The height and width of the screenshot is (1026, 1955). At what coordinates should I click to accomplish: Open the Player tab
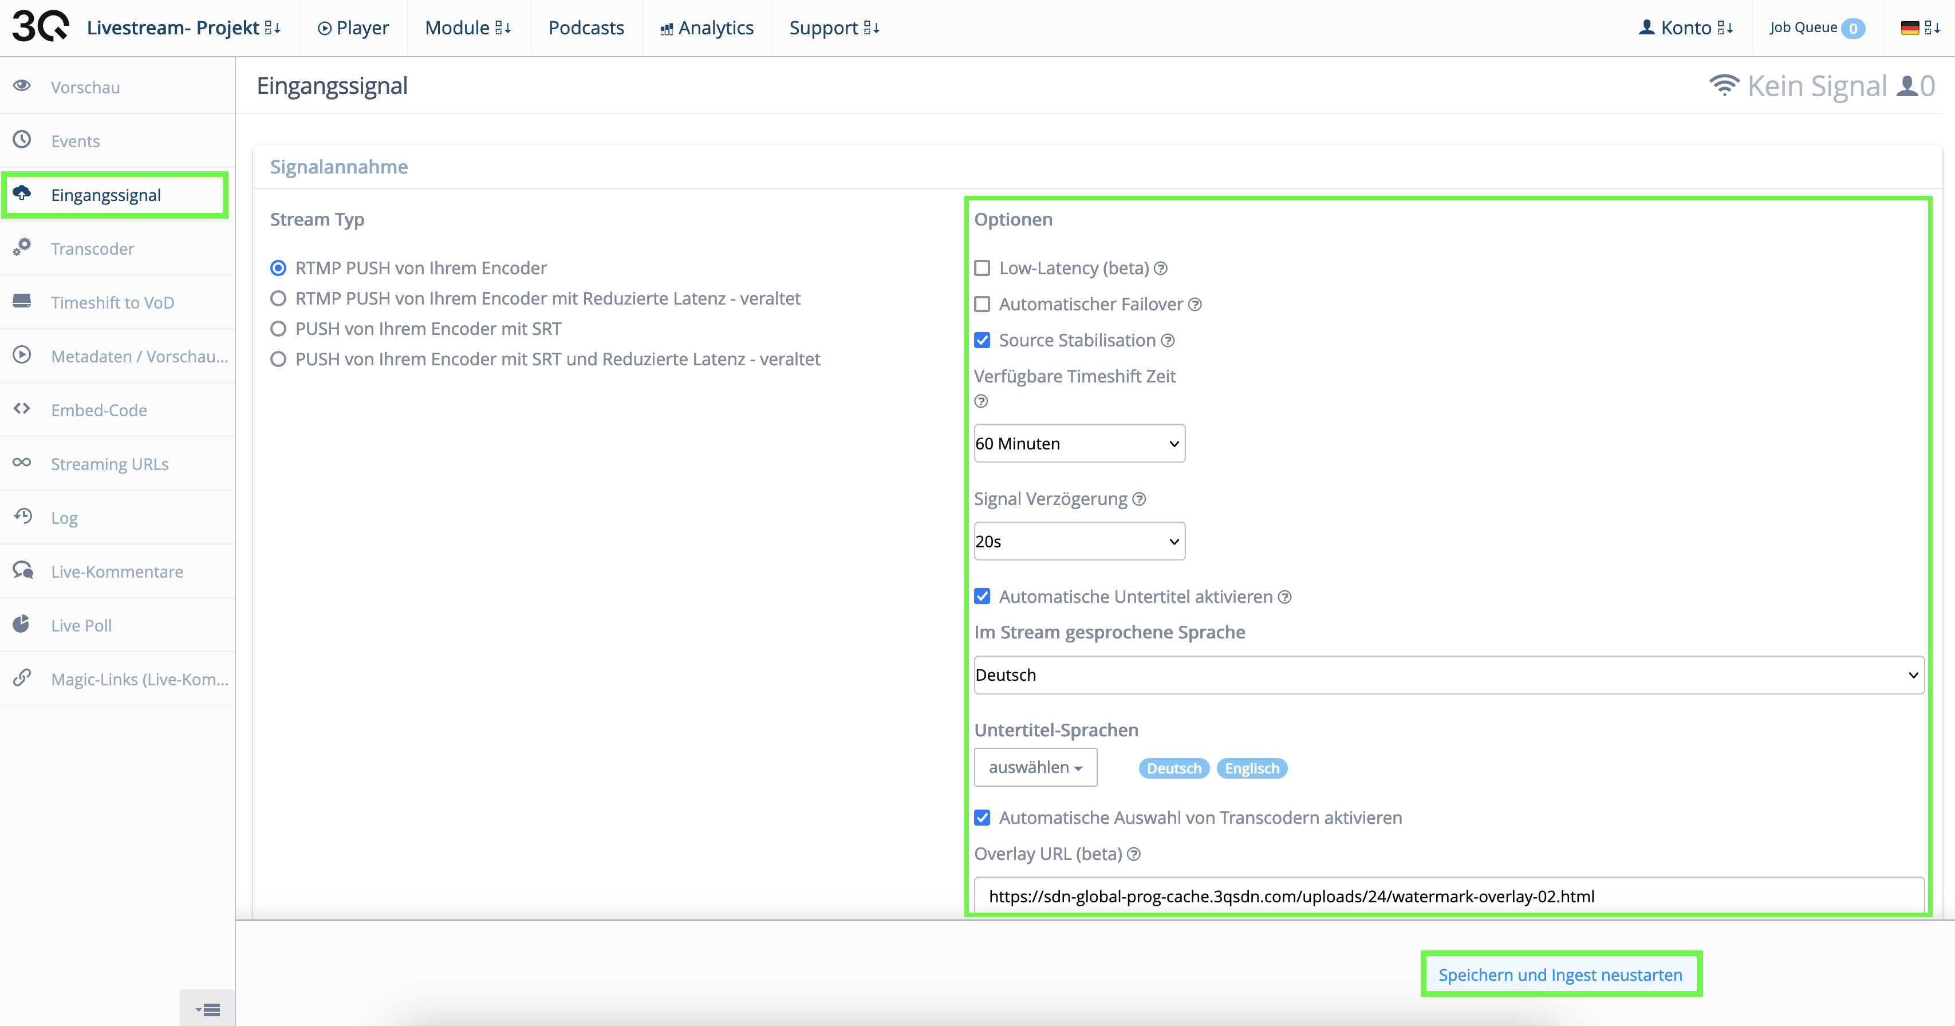pos(353,28)
